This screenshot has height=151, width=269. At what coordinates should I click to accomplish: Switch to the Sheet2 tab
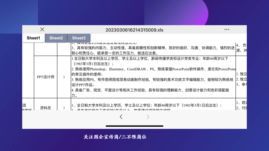click(x=56, y=38)
